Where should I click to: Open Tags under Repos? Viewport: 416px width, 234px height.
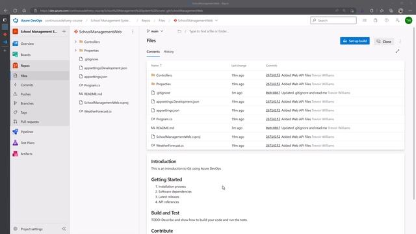pos(40,112)
